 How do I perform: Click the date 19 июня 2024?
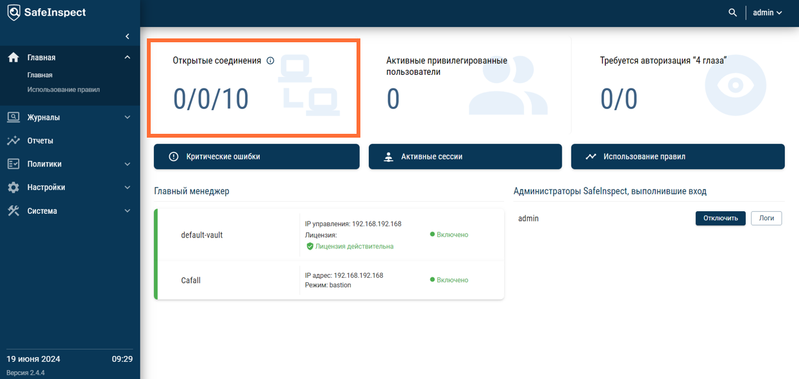point(33,359)
